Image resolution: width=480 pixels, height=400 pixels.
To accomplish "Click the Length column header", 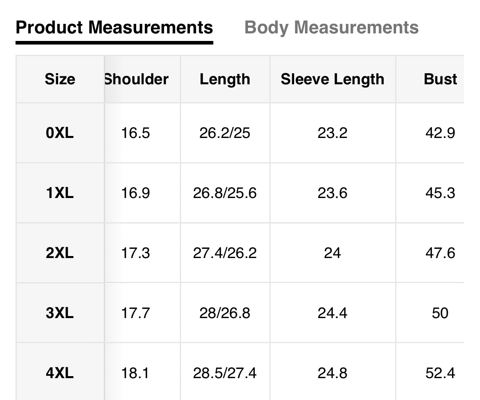I will click(225, 79).
